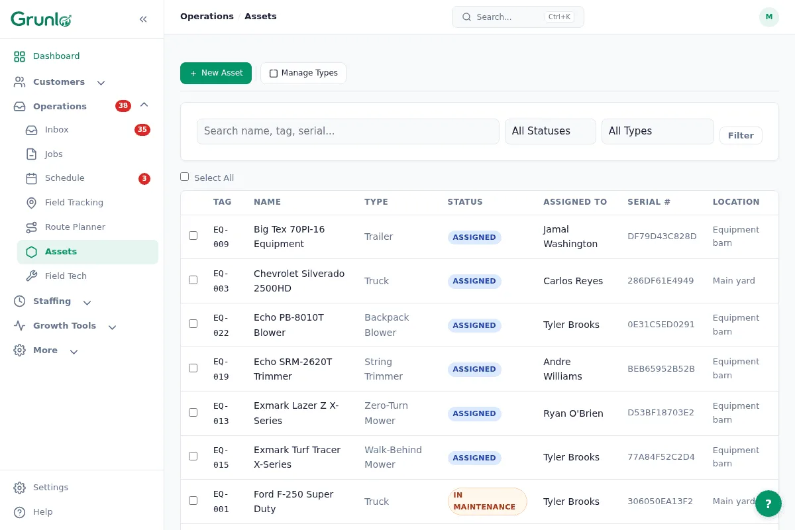Click the Inbox icon in sidebar

[x=32, y=130]
